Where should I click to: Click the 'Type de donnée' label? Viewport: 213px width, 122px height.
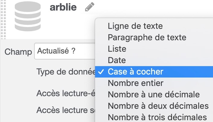click(66, 72)
